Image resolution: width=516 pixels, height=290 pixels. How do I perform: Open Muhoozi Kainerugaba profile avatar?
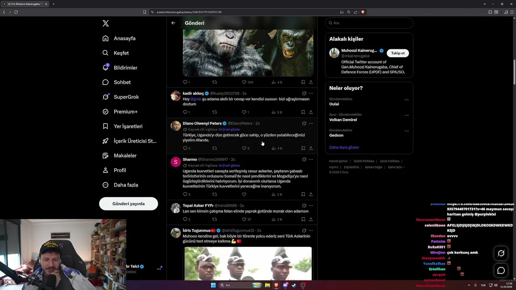[334, 53]
